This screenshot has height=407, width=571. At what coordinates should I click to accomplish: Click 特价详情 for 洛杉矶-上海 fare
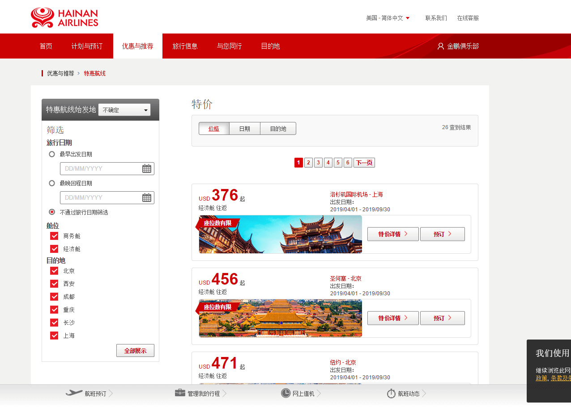(x=393, y=234)
